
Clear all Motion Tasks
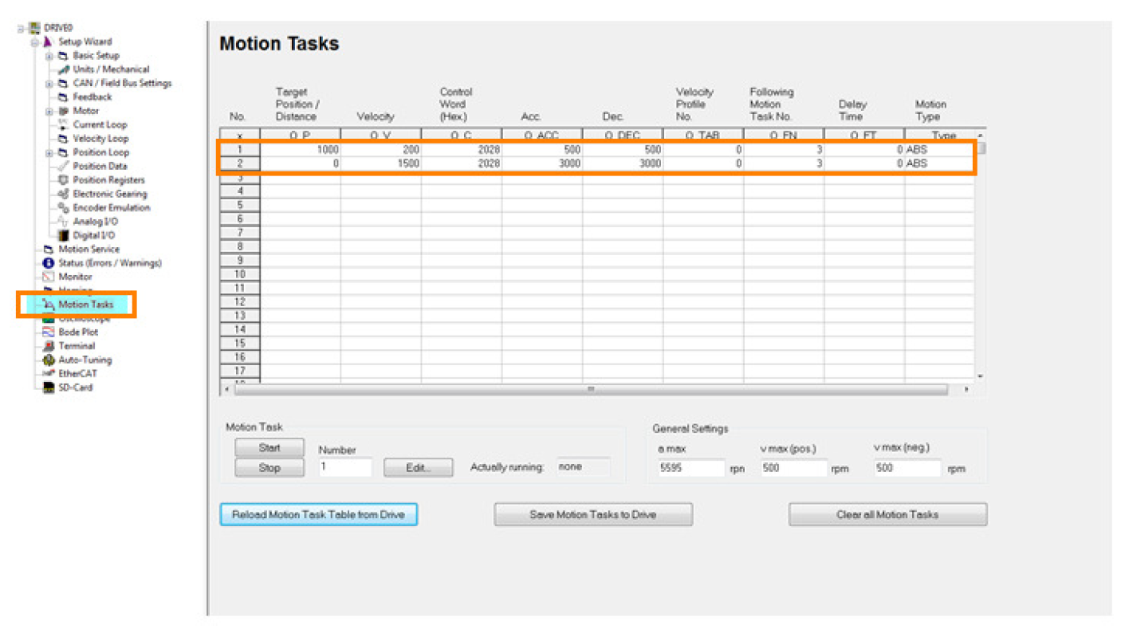(887, 514)
